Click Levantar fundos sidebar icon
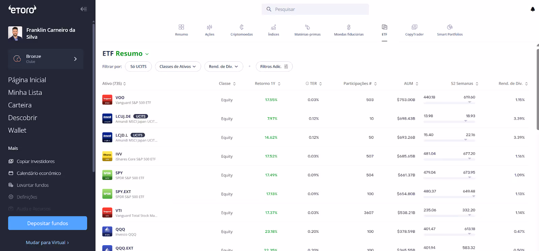Screen dimensions: 539x251 pyautogui.click(x=11, y=185)
